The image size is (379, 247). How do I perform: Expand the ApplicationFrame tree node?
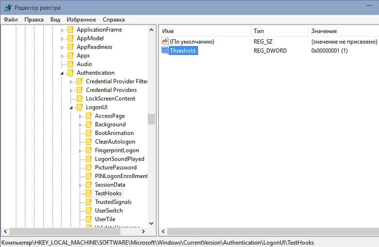coord(62,30)
